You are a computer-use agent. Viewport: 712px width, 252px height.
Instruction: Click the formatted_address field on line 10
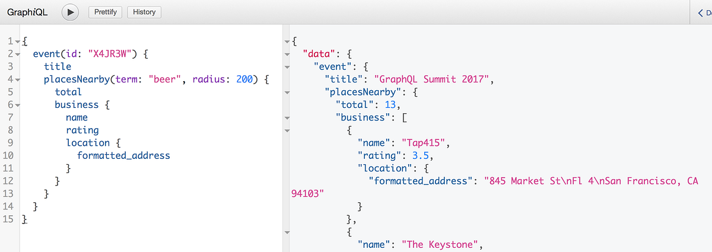123,155
